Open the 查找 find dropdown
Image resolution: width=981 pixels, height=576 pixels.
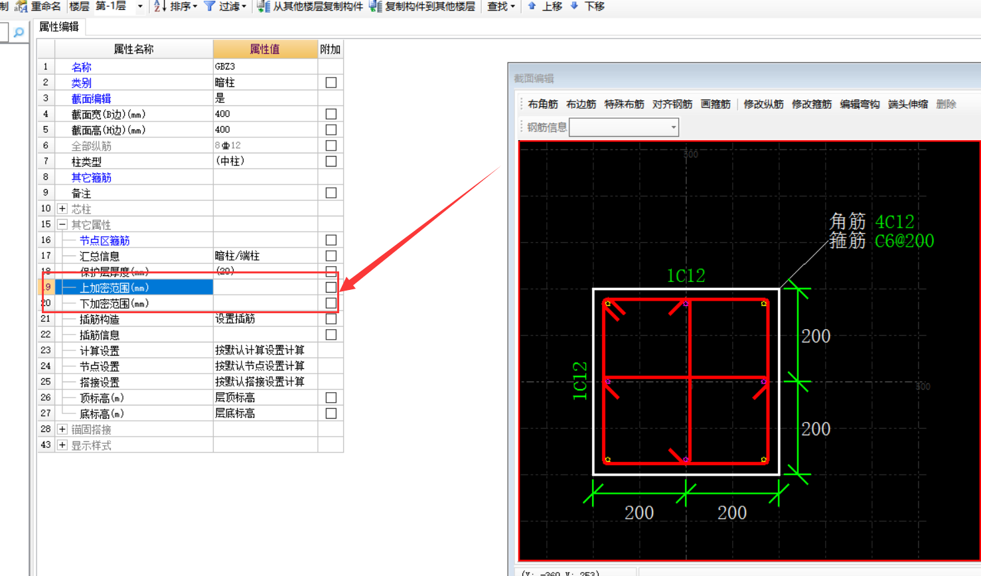click(501, 7)
